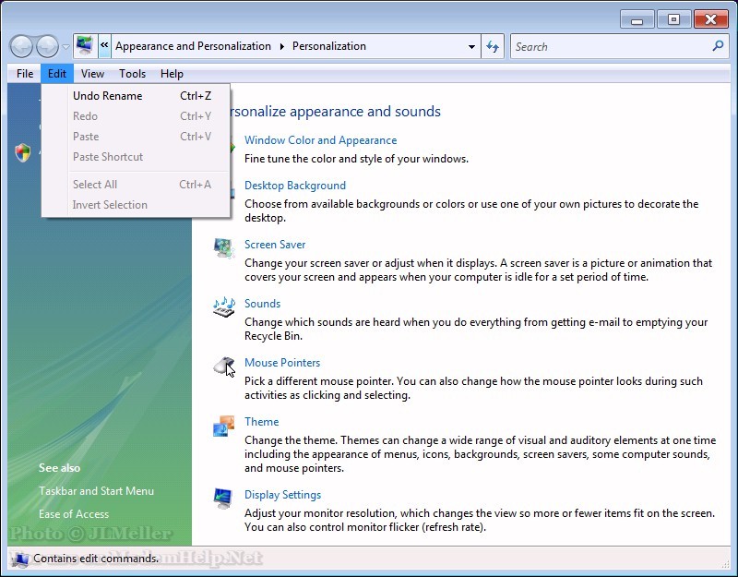
Task: Click the magnifying glass search icon
Action: 719,45
